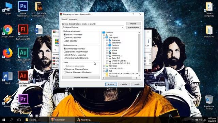Open the Equipo desktop icon
This screenshot has height=123, width=218.
coord(7,8)
